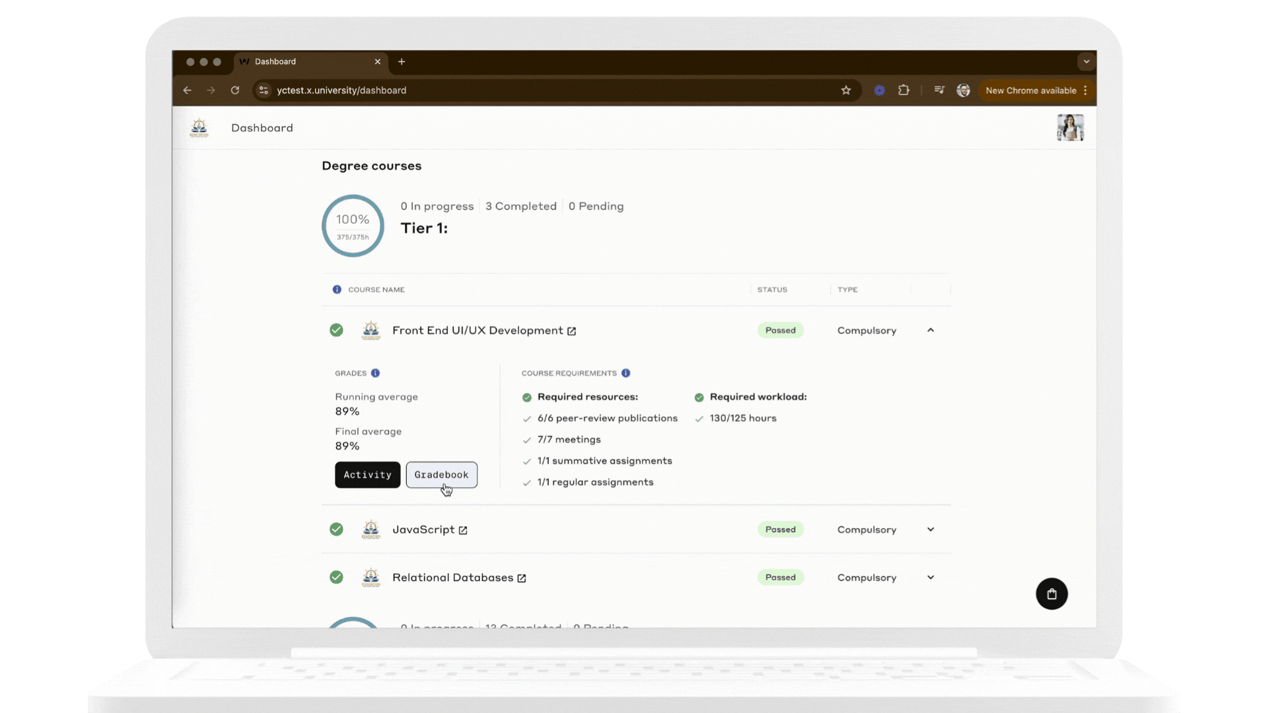The image size is (1268, 713).
Task: Click the green check circle beside Relational Databases
Action: coord(336,577)
